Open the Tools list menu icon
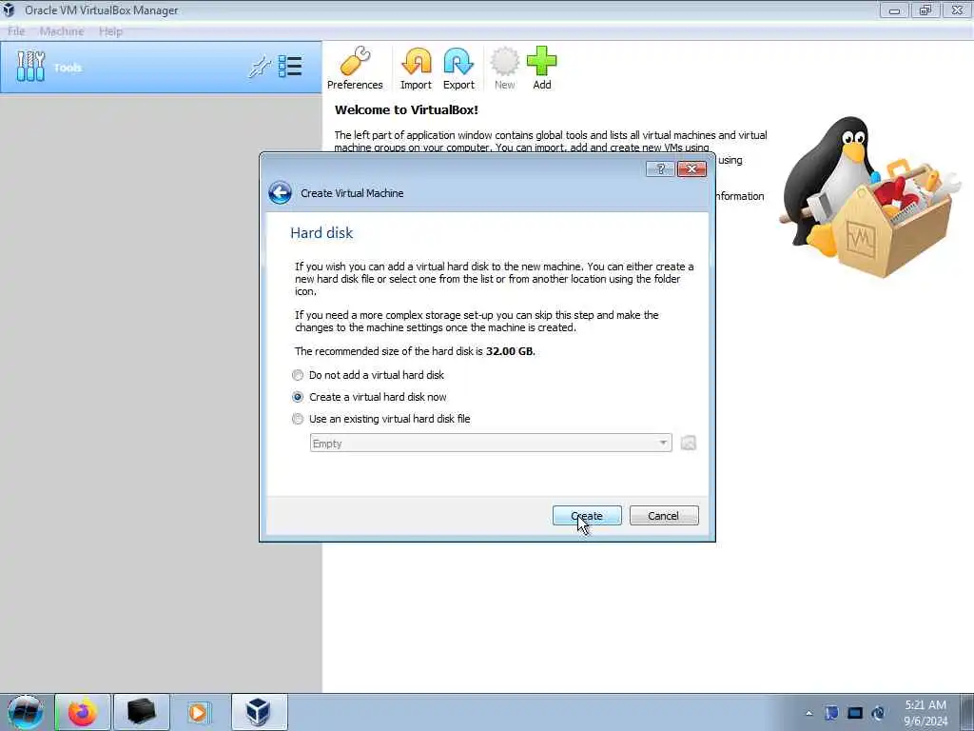This screenshot has width=974, height=731. point(290,67)
